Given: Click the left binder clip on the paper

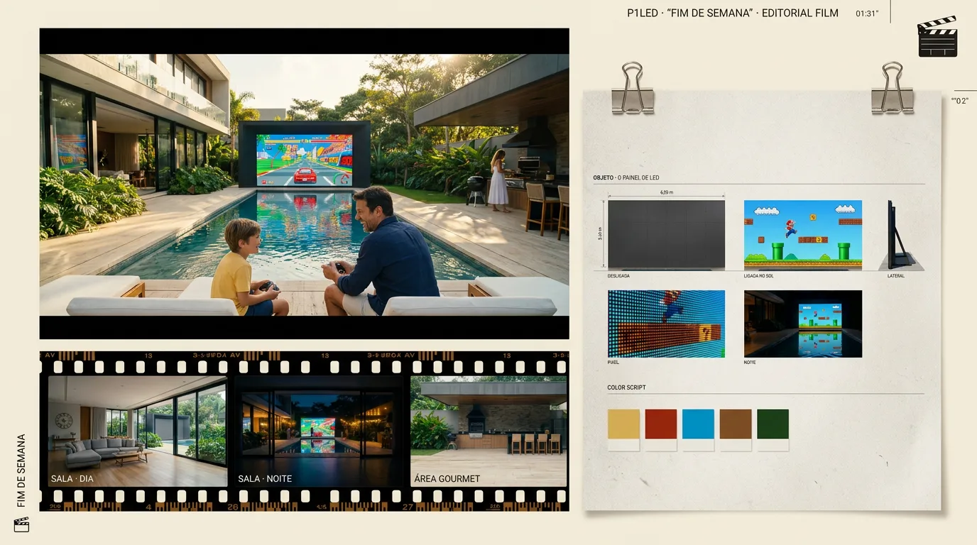Looking at the screenshot, I should 632,88.
